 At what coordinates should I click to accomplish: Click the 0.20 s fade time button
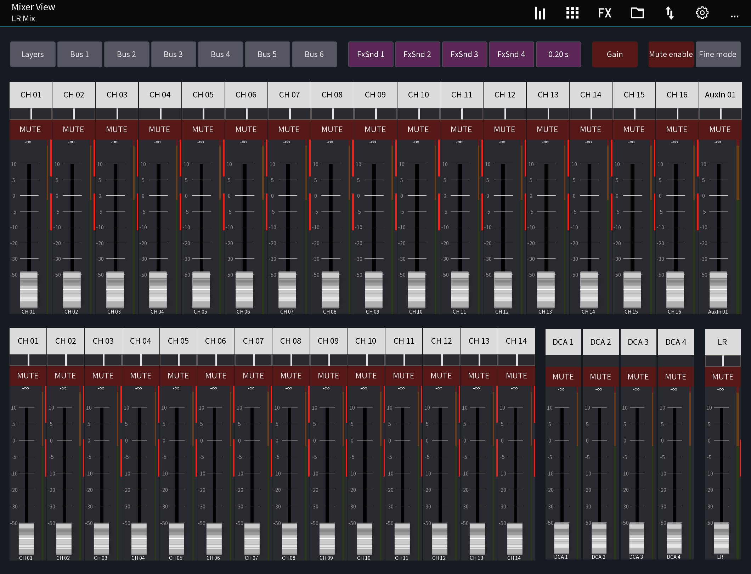tap(558, 54)
